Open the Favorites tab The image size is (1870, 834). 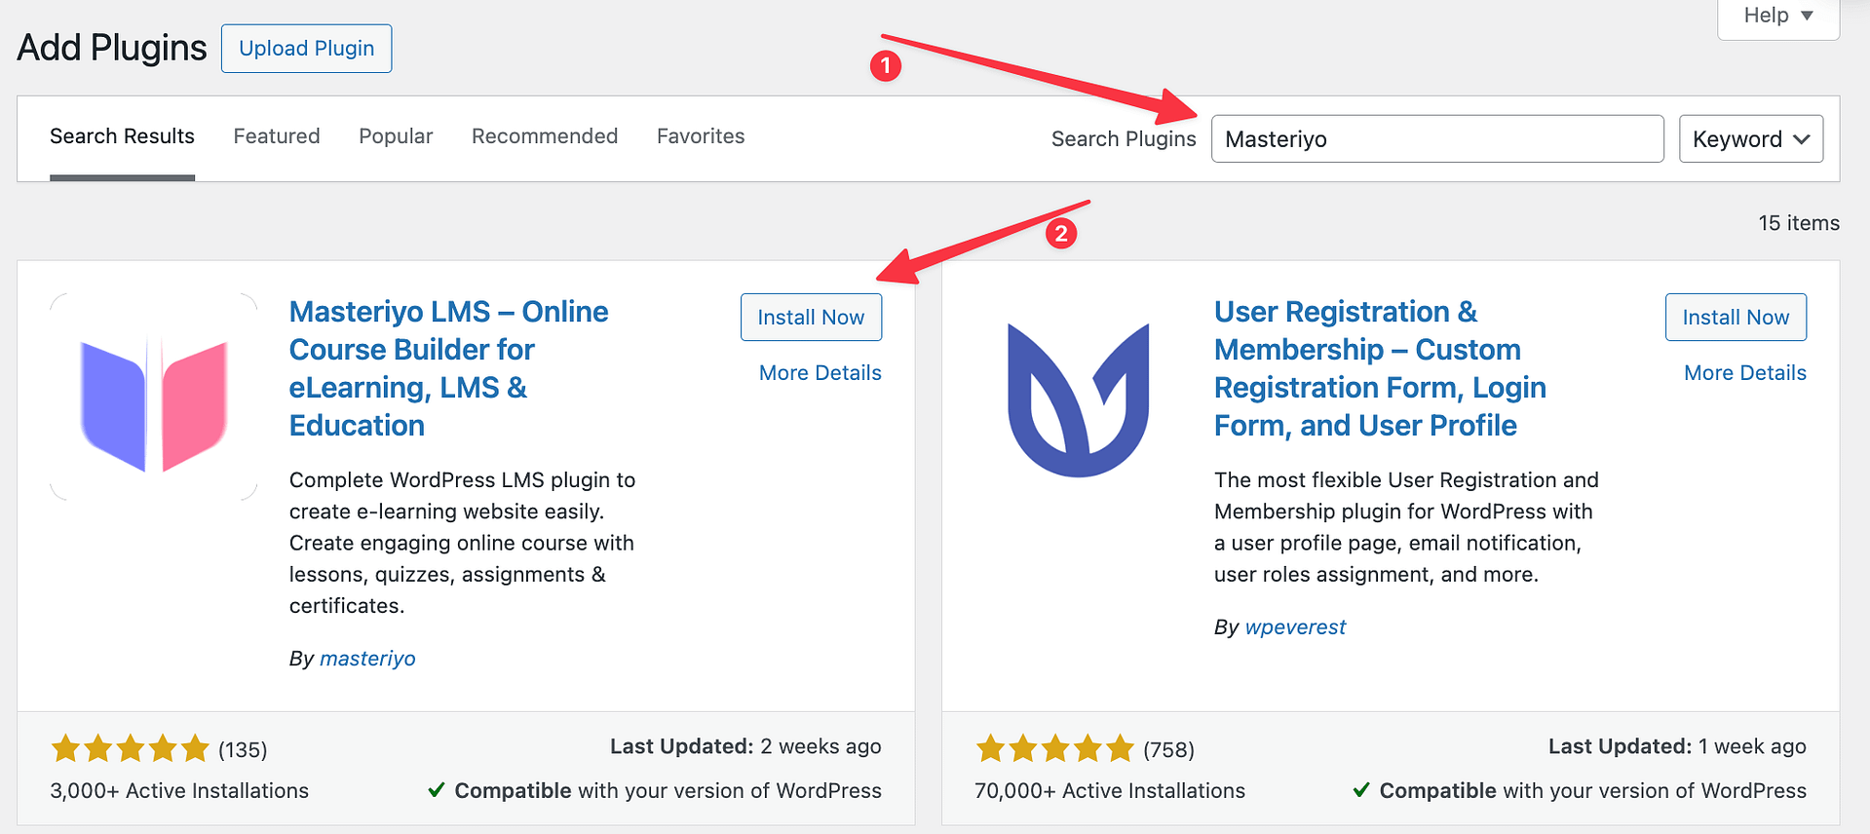pos(701,136)
